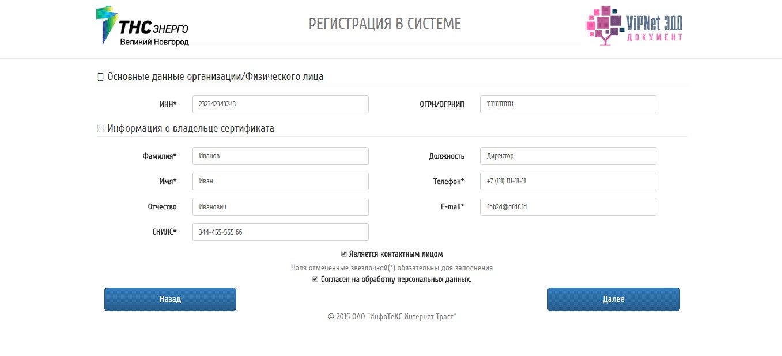Viewport: 782px width, 356px height.
Task: Select the Отчество field with Иванович
Action: [281, 206]
